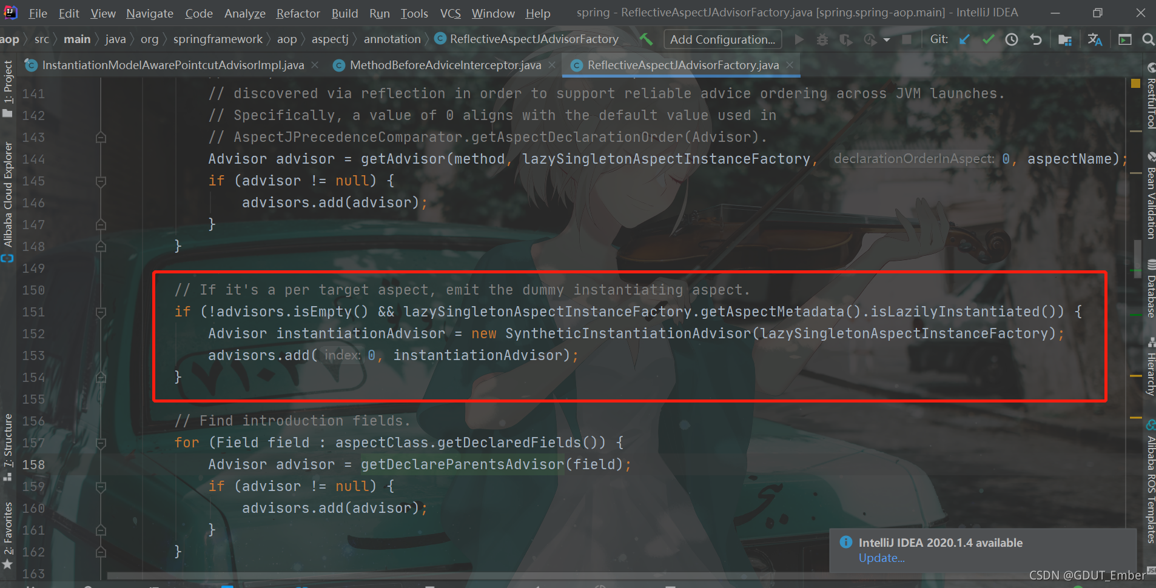The width and height of the screenshot is (1156, 588).
Task: Click the ReflectiveAspectJAdvisorFactory breadcrumb
Action: (x=527, y=39)
